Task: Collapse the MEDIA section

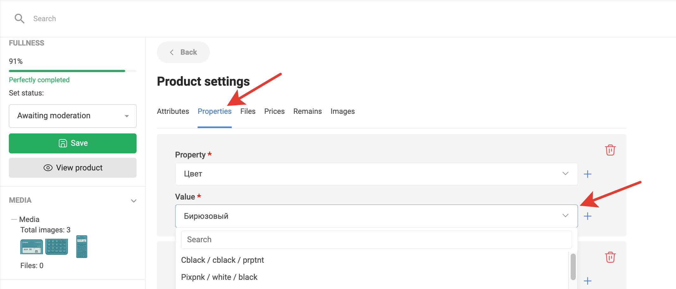Action: pos(134,201)
